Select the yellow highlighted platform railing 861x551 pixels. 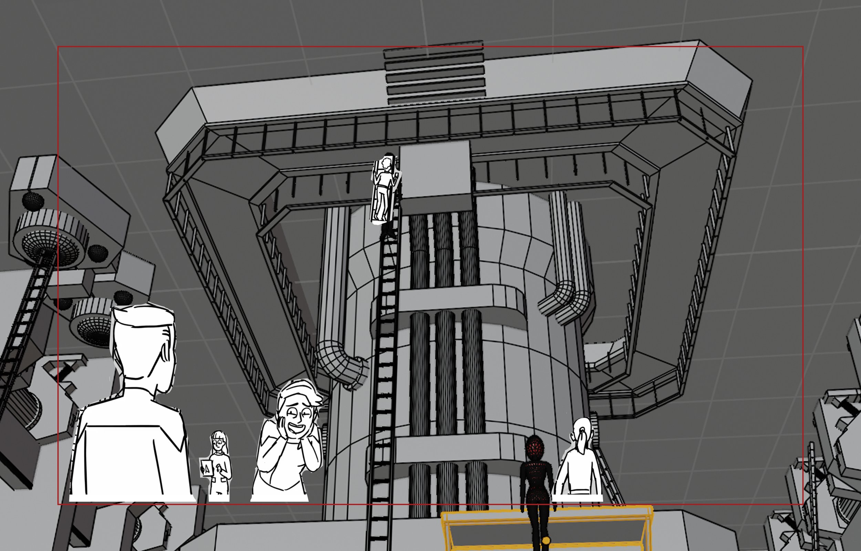coord(547,529)
